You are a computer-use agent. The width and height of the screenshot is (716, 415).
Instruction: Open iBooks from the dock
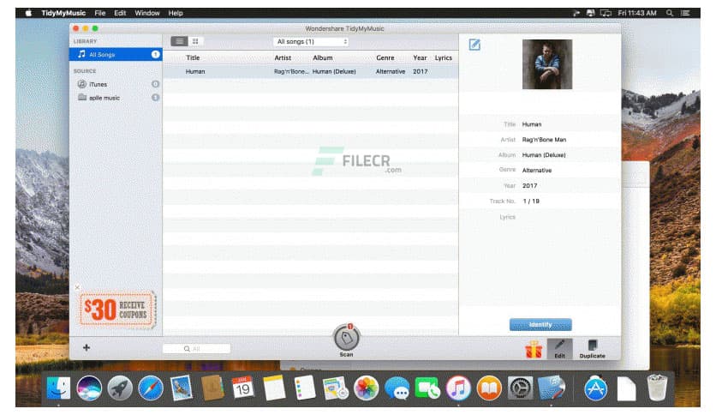[489, 388]
